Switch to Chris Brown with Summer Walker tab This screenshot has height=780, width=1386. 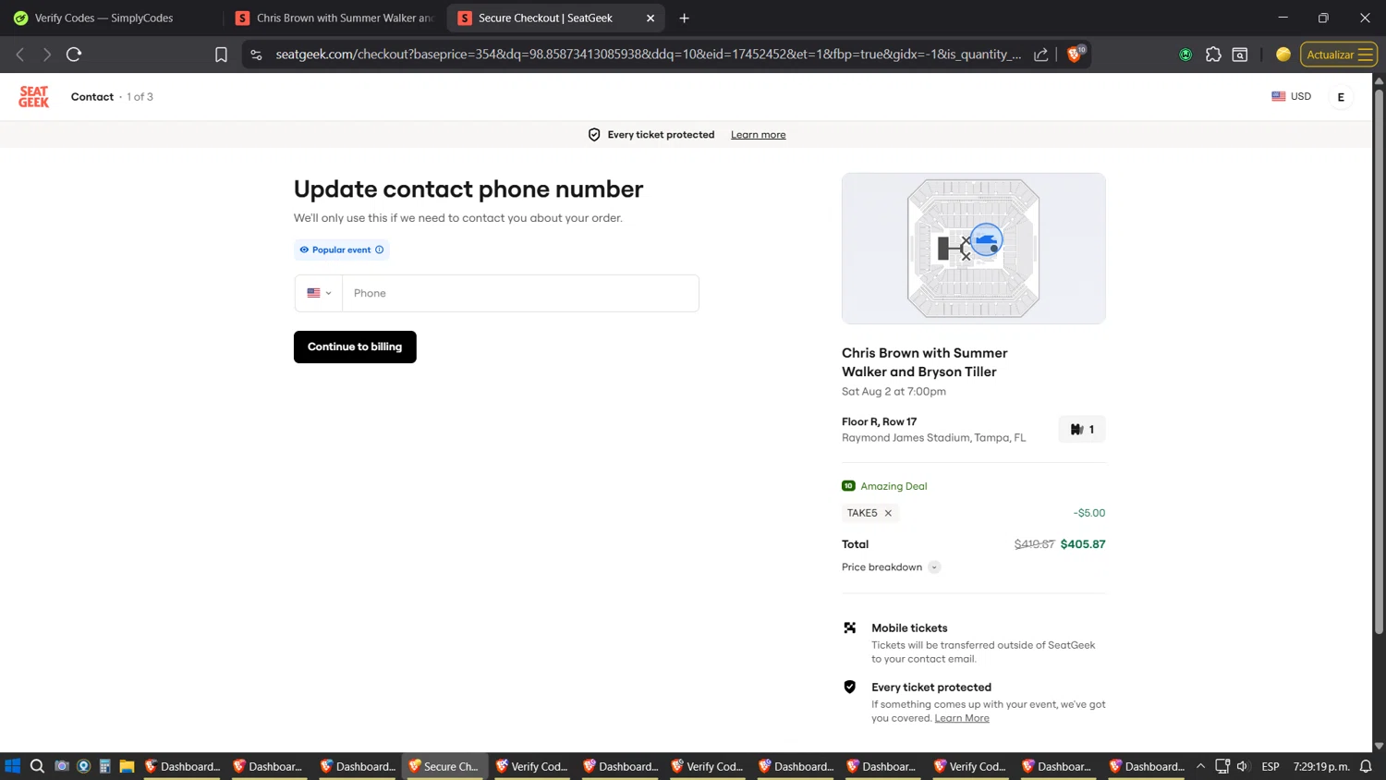point(334,18)
